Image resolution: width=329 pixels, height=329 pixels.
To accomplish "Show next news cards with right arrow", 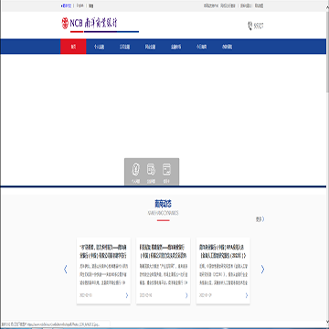I will [262, 270].
